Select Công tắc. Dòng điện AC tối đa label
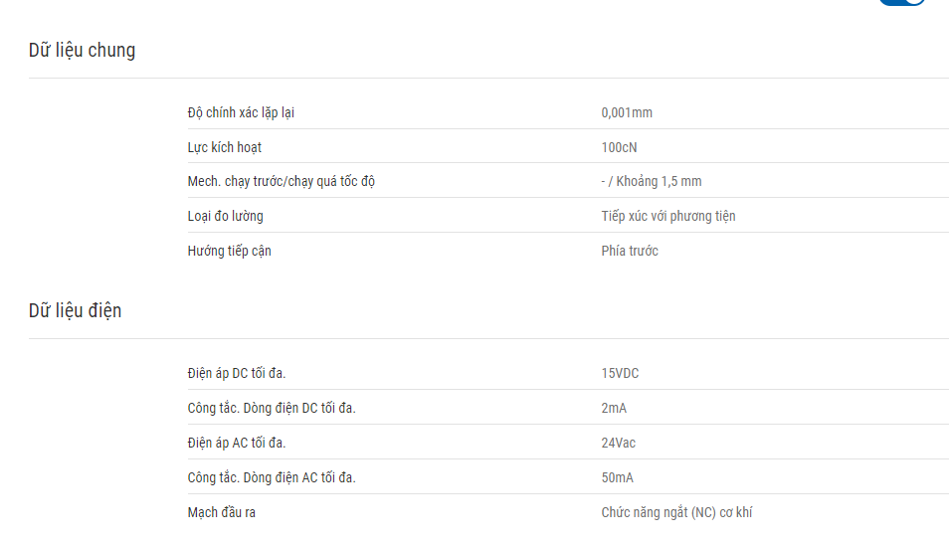 272,477
